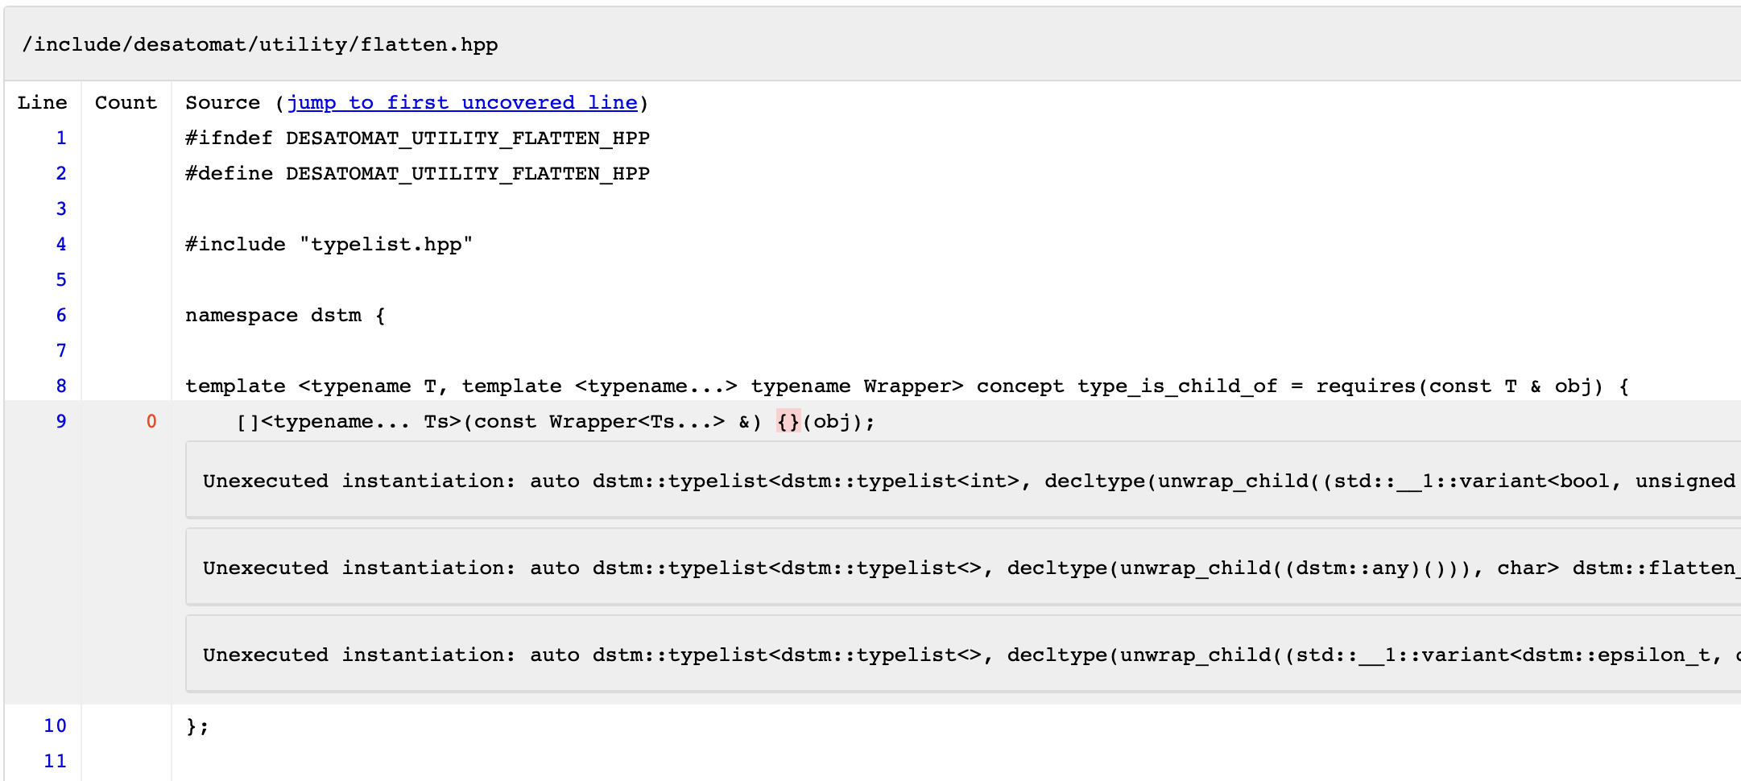Click the 'Source' column header text
The height and width of the screenshot is (781, 1741).
coord(223,102)
